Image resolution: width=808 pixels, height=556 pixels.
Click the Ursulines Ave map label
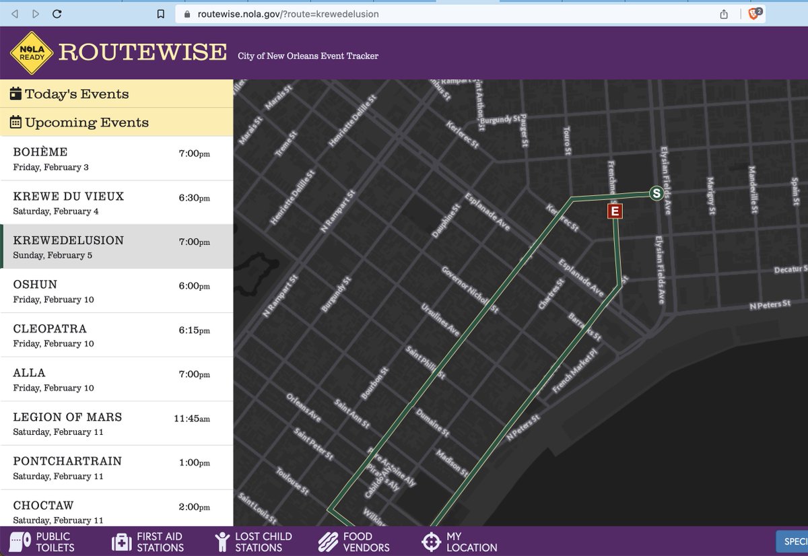(x=440, y=320)
